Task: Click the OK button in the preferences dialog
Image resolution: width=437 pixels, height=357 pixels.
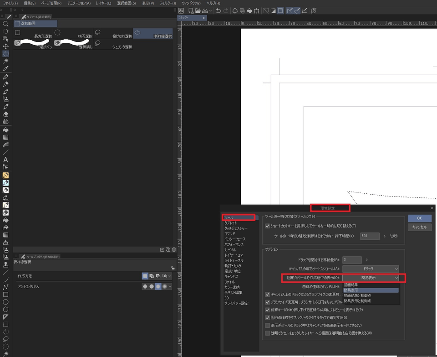Action: [x=419, y=218]
